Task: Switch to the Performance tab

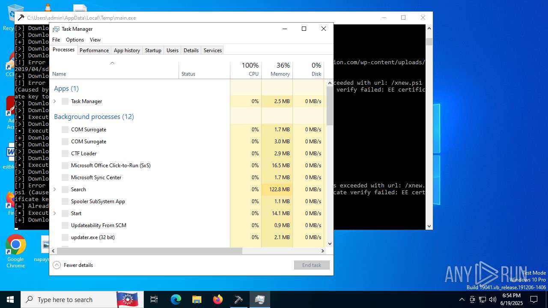Action: 94,50
